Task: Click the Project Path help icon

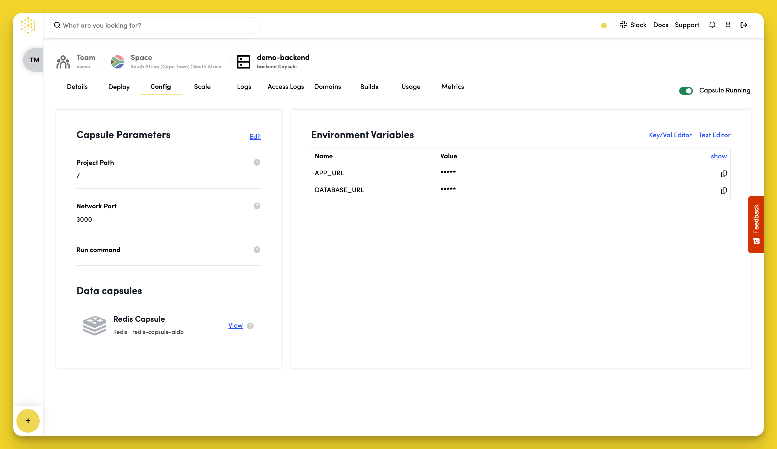Action: click(257, 162)
